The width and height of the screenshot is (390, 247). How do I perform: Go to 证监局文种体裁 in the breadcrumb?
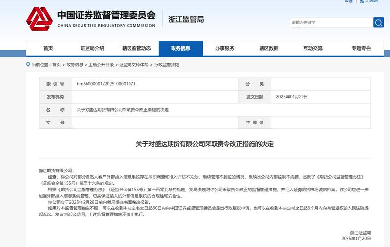click(134, 65)
